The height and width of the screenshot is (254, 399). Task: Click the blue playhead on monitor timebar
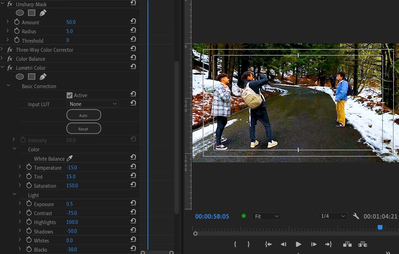[380, 227]
